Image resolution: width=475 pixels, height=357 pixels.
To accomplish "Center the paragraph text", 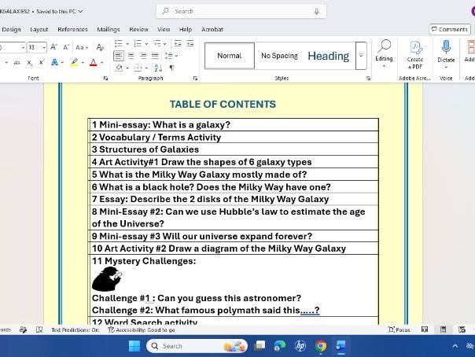I will 131,56.
